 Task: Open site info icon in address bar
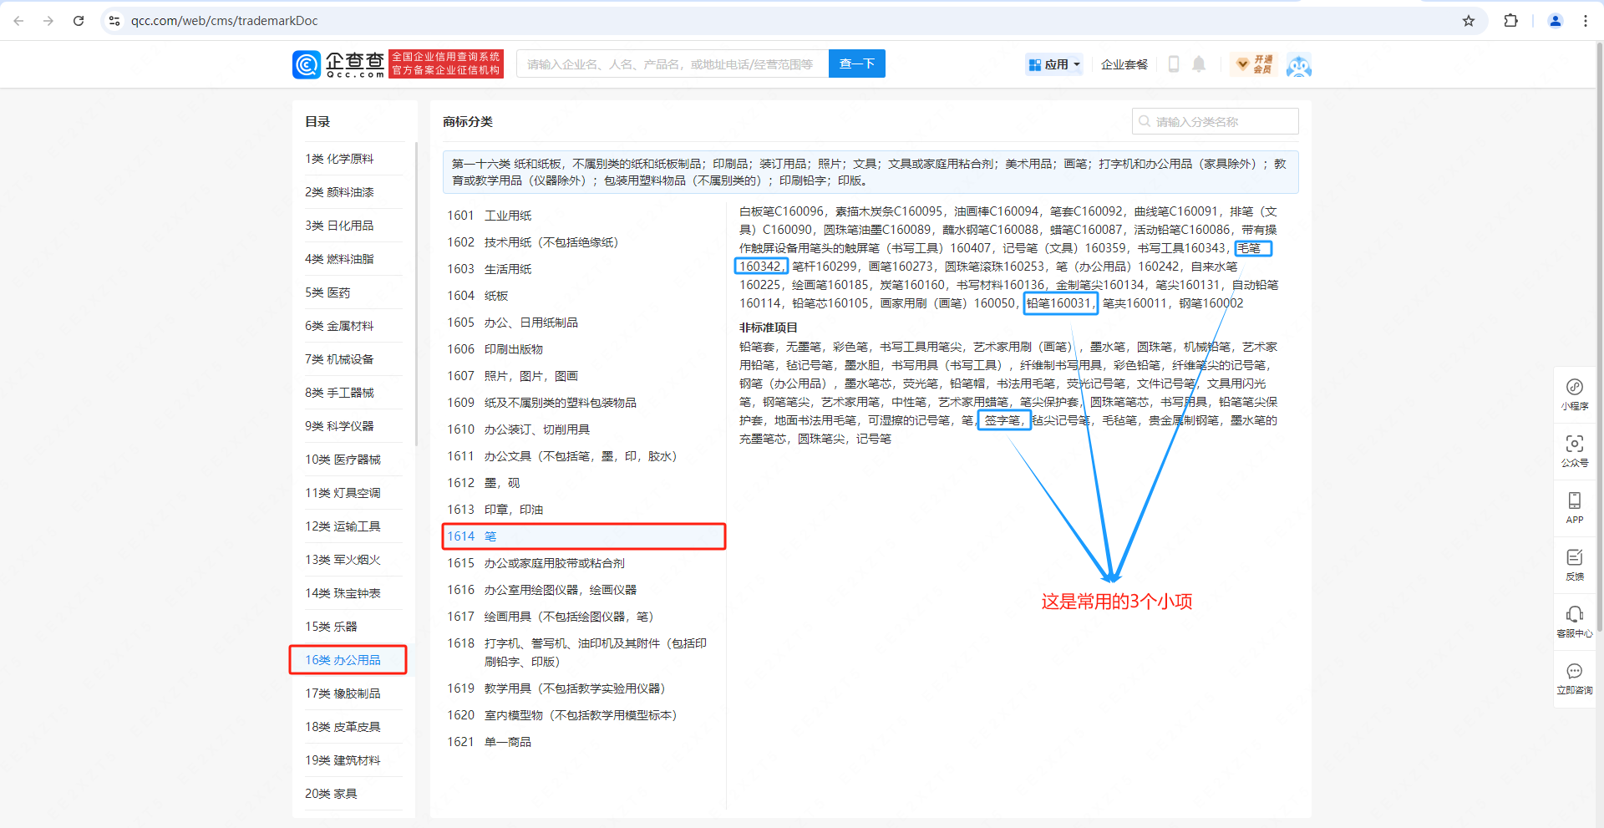click(115, 21)
